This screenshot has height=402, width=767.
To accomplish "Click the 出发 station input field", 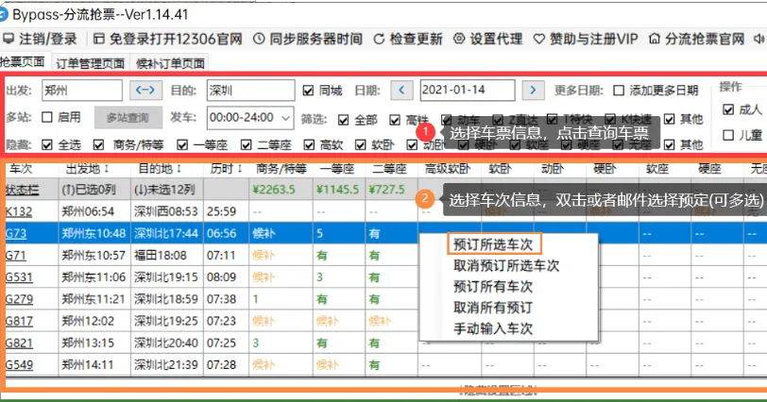I will (82, 91).
